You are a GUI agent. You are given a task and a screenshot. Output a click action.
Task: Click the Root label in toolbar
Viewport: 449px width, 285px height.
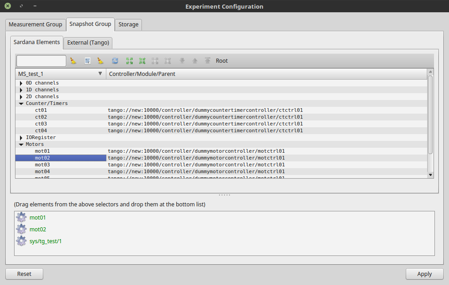point(222,61)
